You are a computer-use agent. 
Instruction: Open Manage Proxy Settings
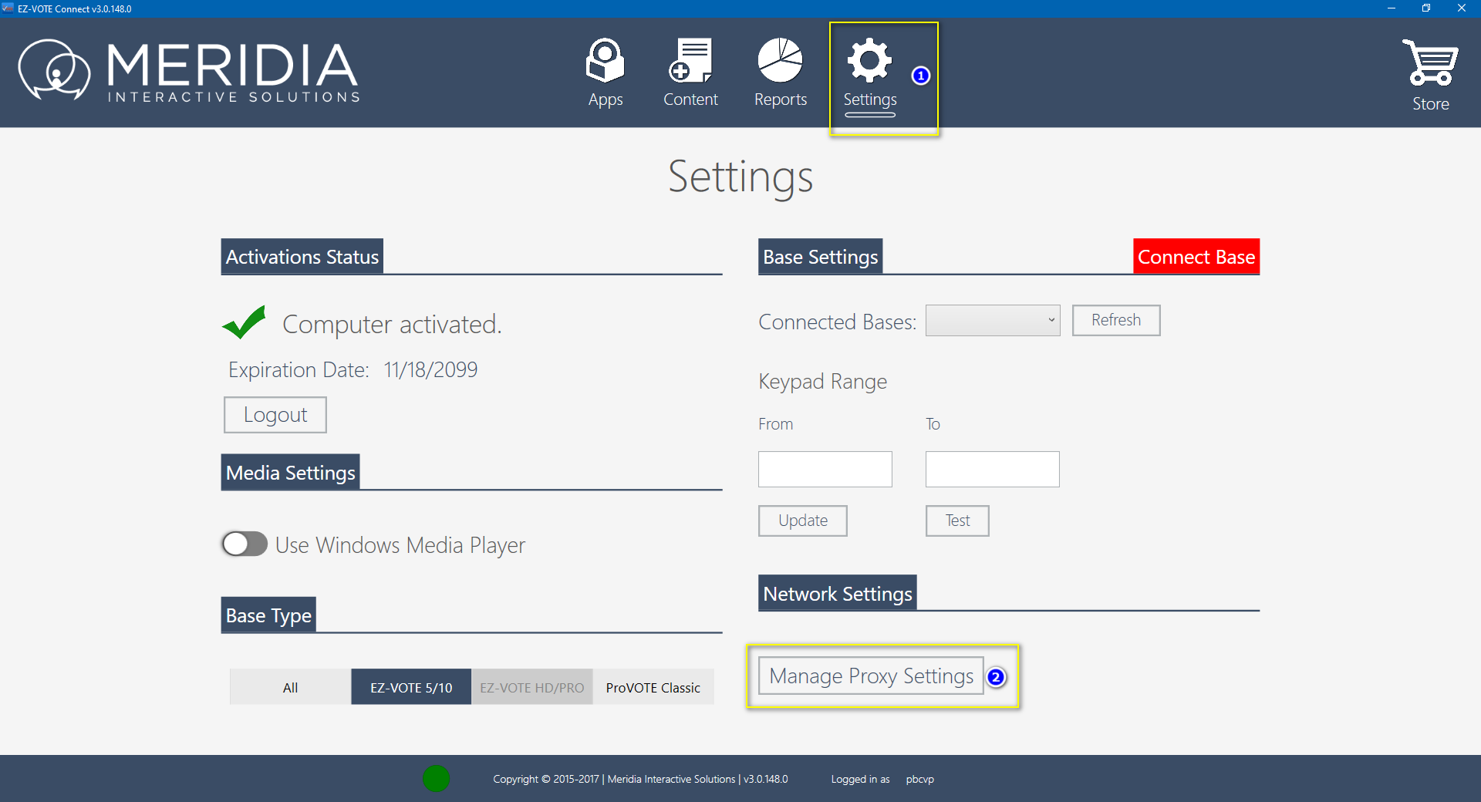(x=871, y=676)
